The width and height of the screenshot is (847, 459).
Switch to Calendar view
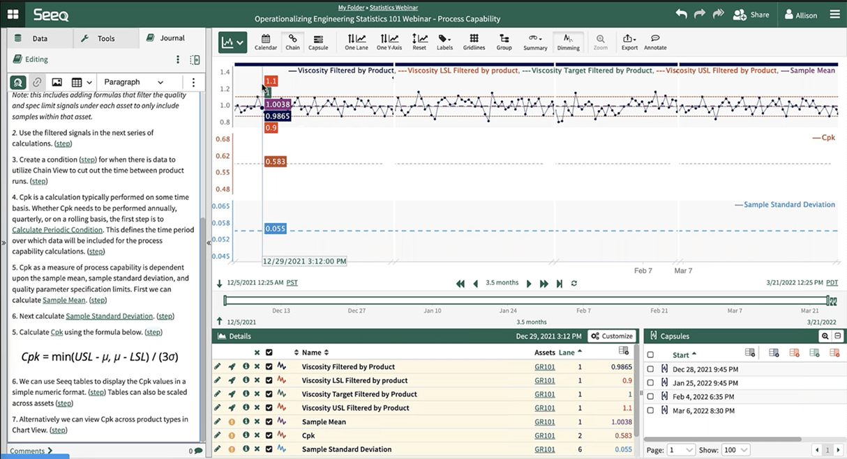tap(266, 42)
